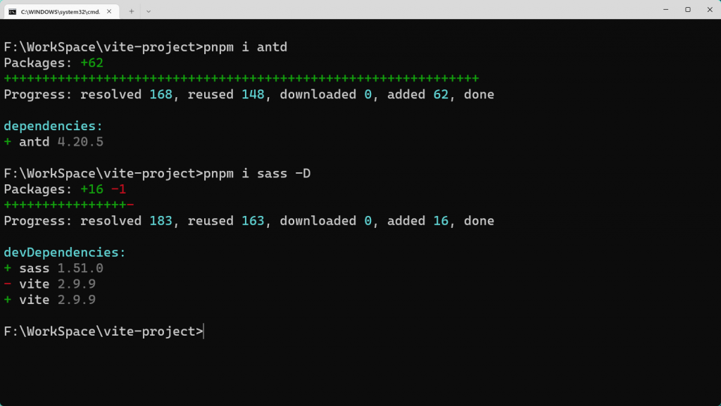Click the active prompt line at cursor
Image resolution: width=721 pixels, height=406 pixels.
[203, 331]
